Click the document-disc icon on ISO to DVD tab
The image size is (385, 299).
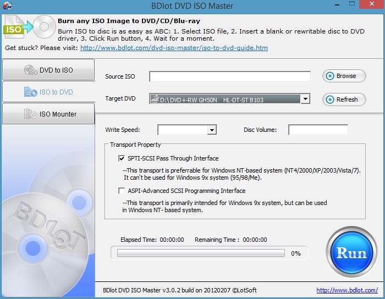pos(30,92)
